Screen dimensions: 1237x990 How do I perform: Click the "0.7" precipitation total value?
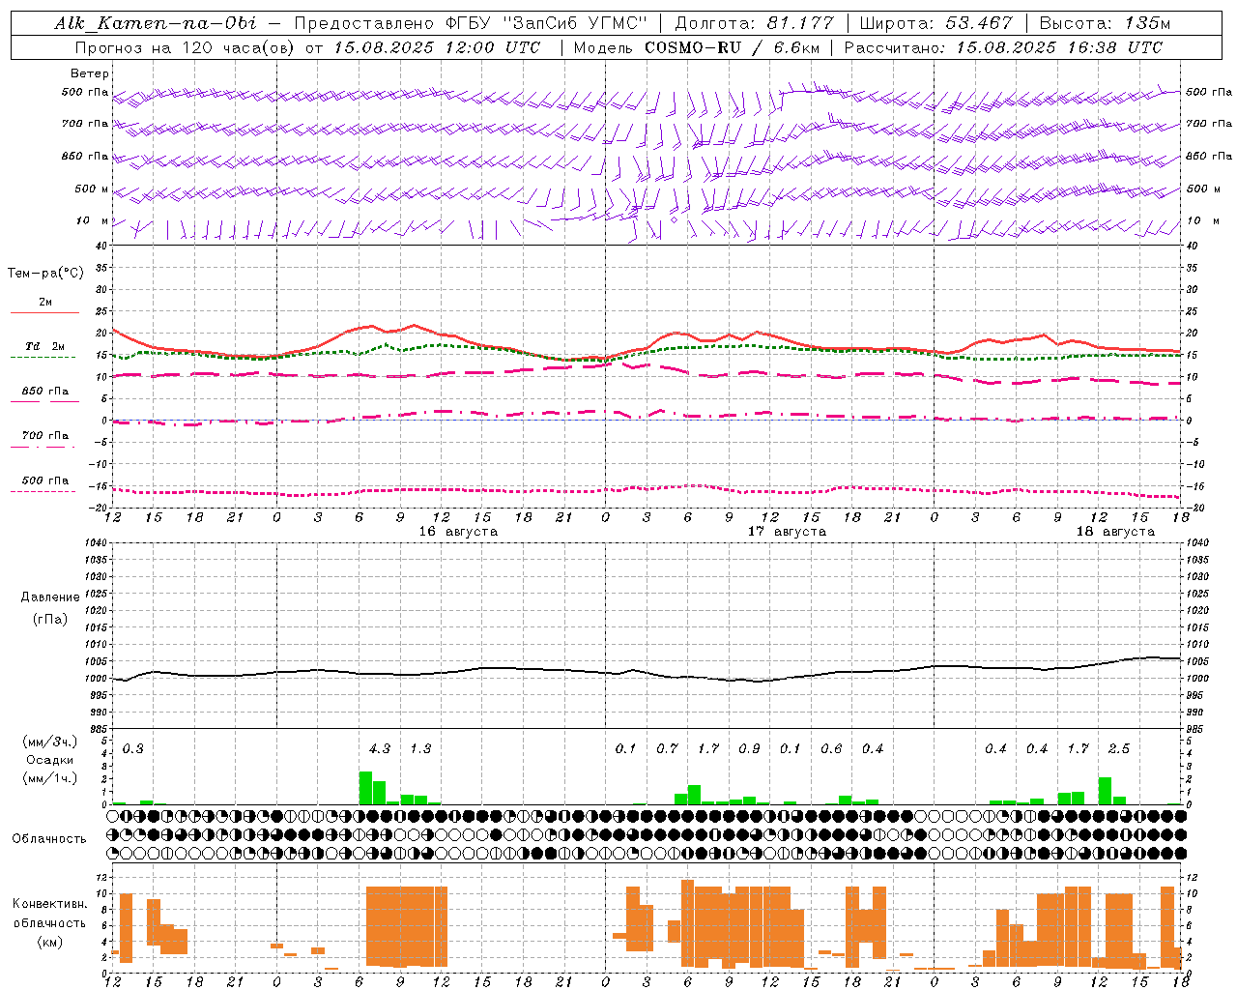pos(667,748)
